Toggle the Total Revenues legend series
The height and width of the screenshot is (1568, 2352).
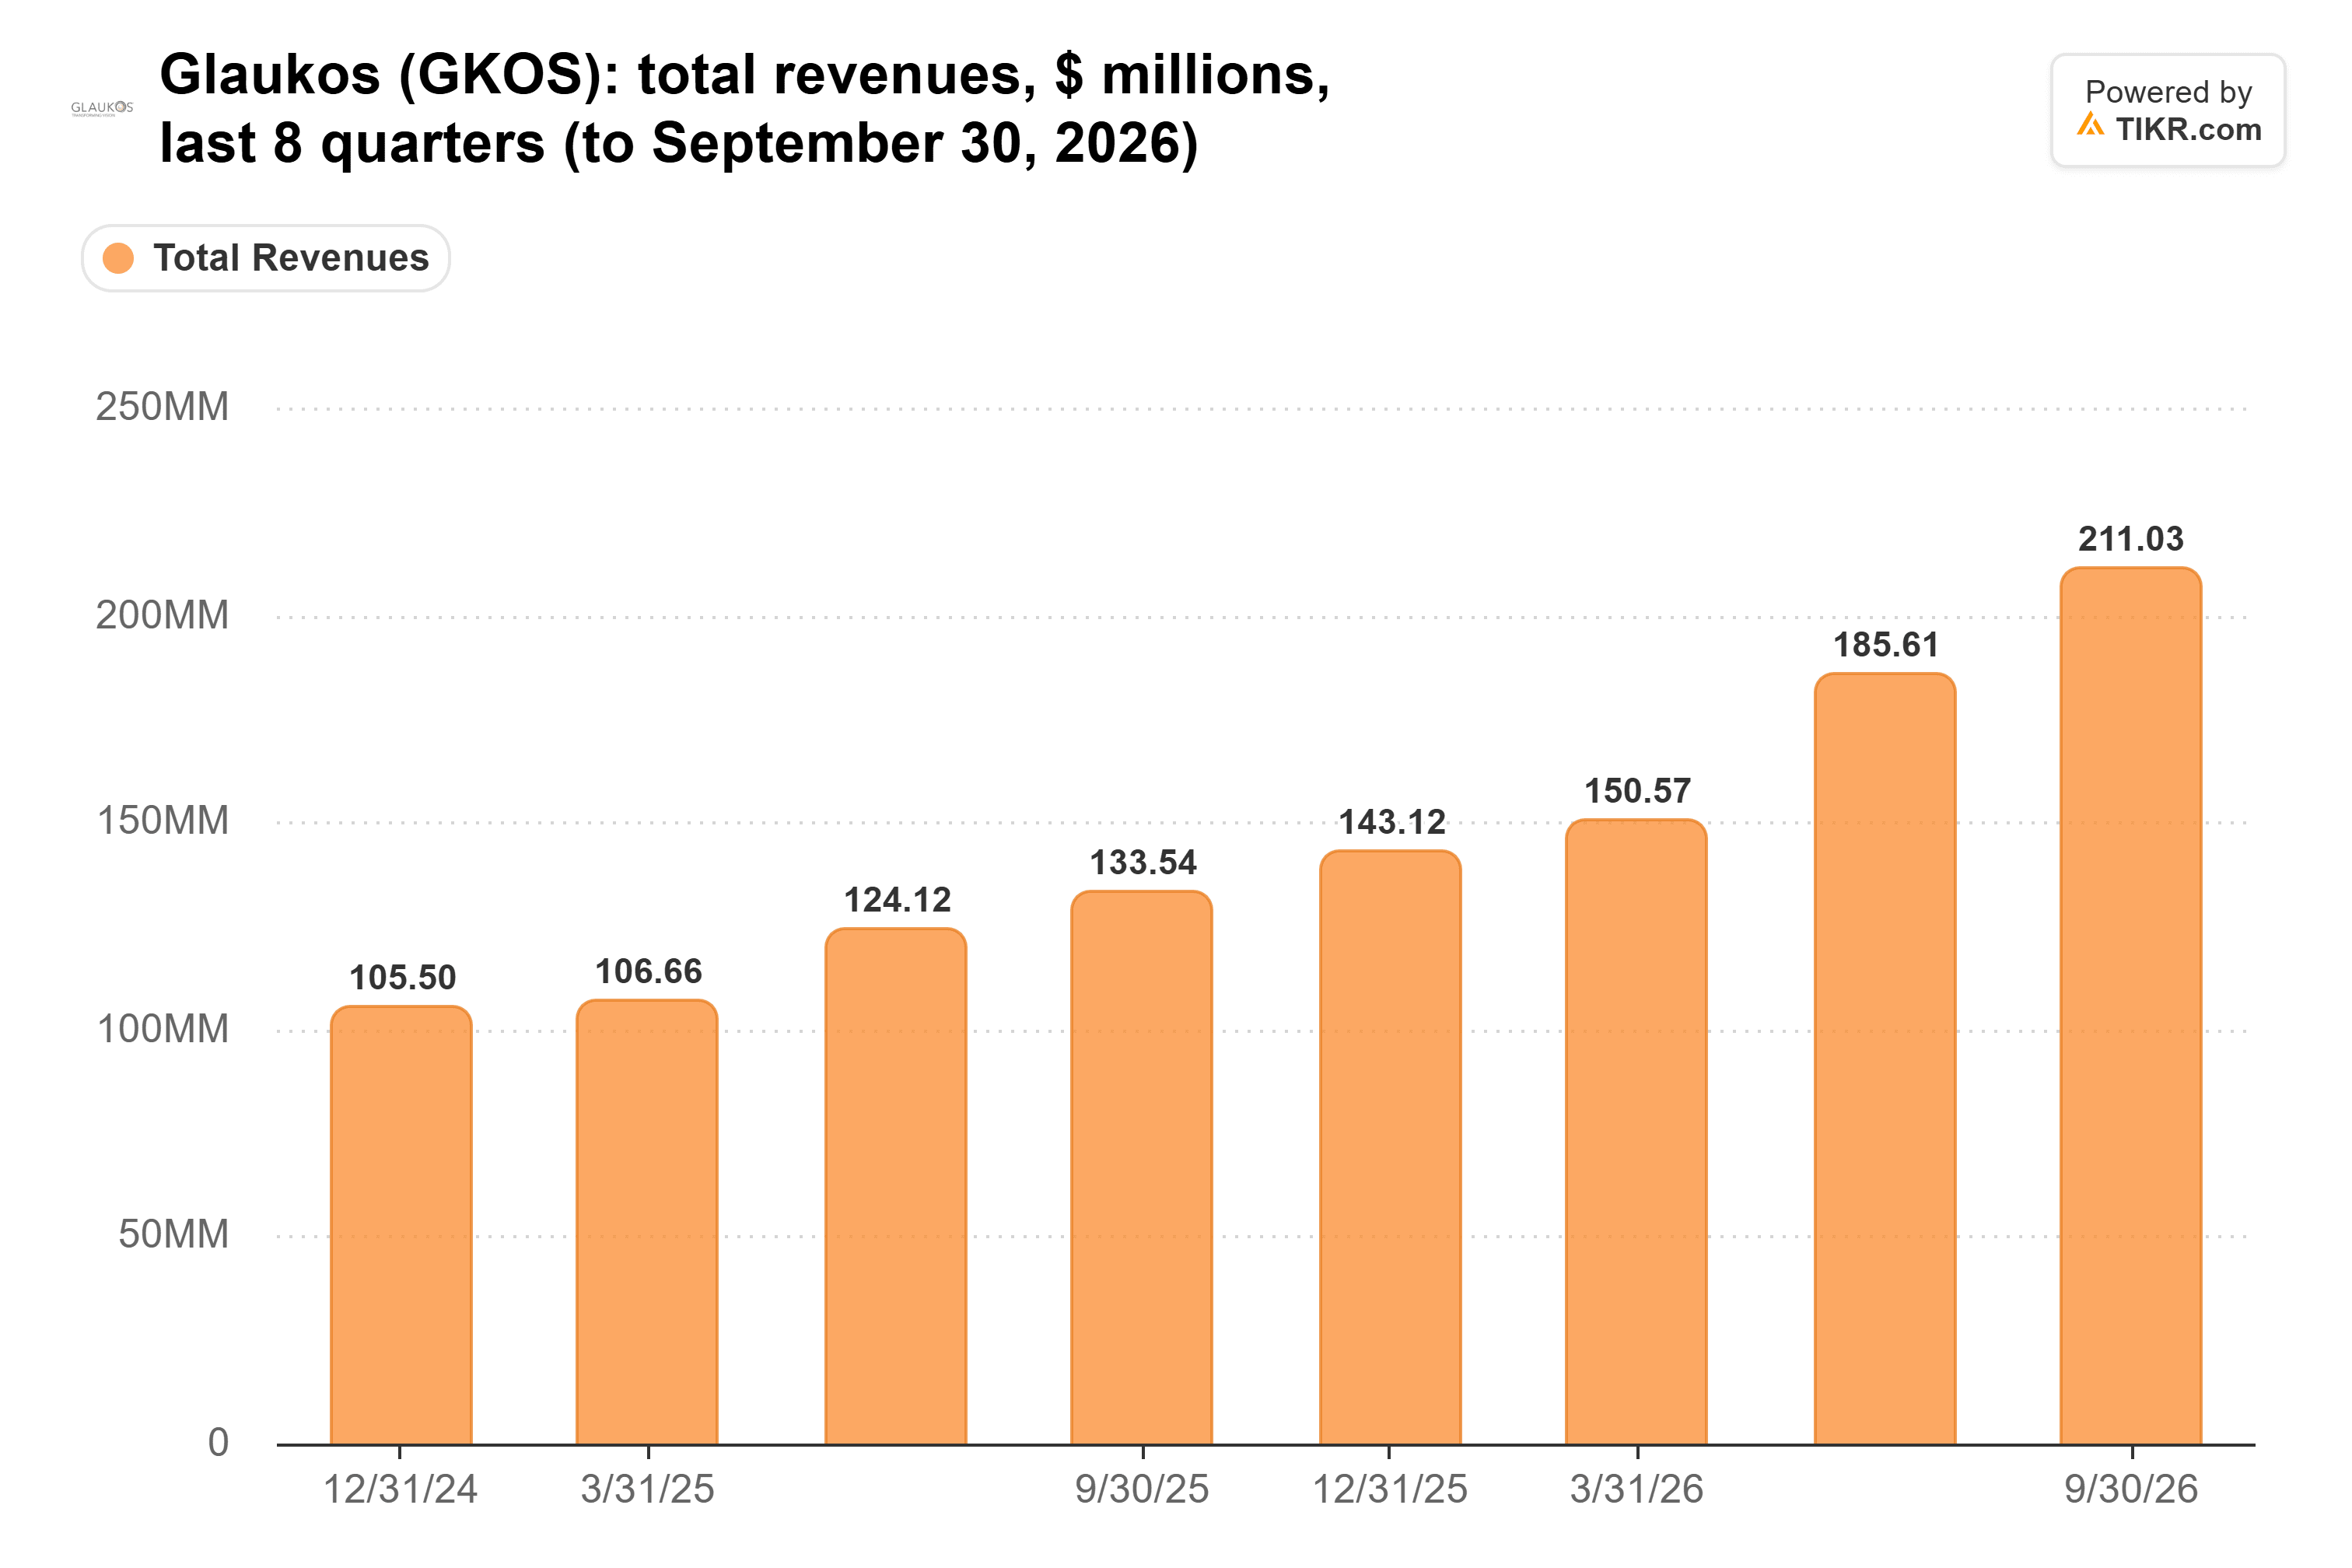265,258
